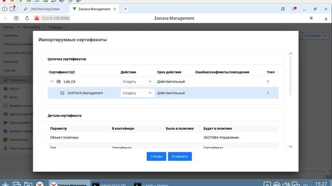The image size is (332, 186).
Task: Click Действительный in the Lab_CA row
Action: [171, 82]
